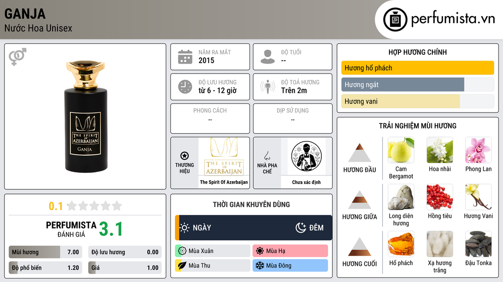Click the Hương ngát accord bar
Image resolution: width=503 pixels, height=282 pixels.
(x=418, y=85)
